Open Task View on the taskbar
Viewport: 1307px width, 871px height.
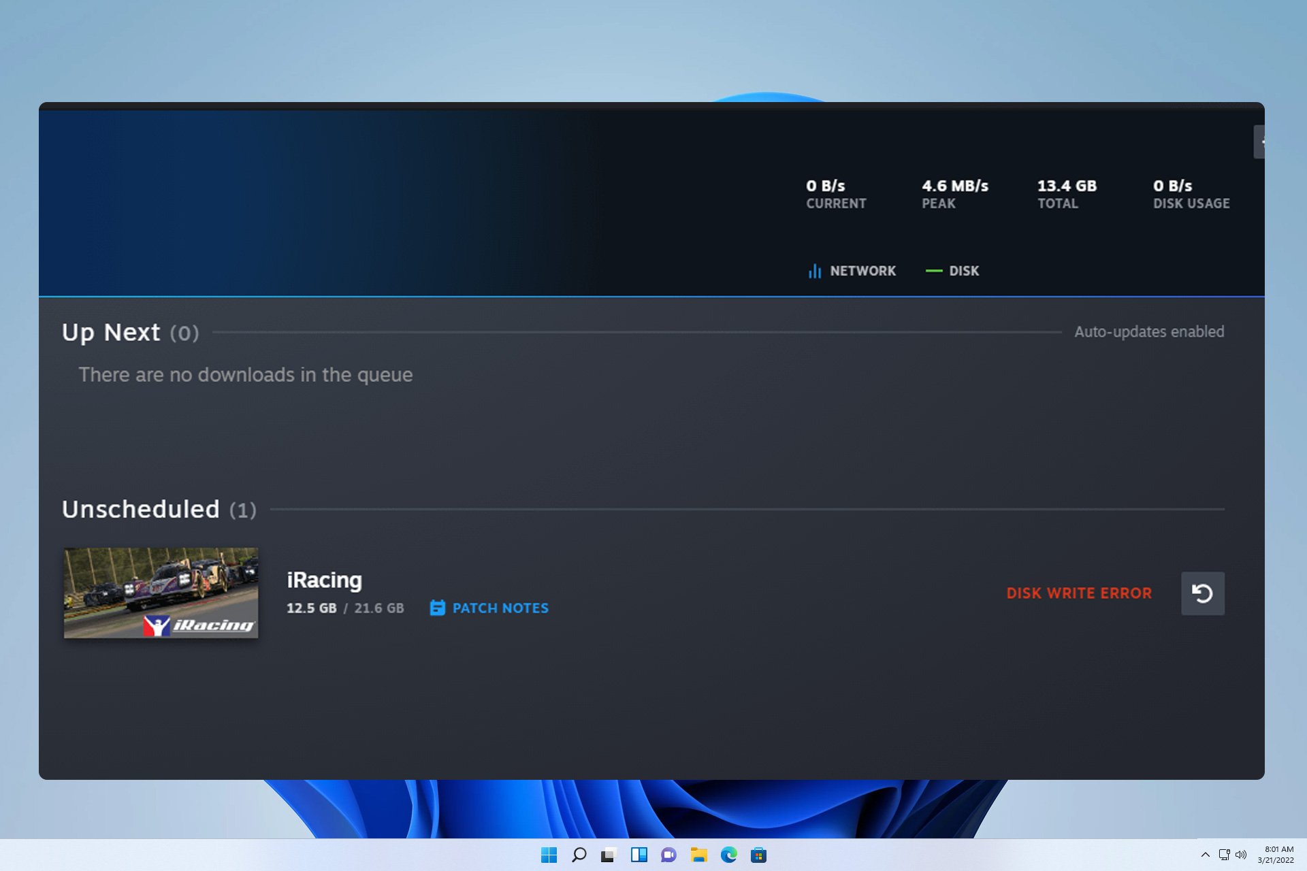coord(609,855)
